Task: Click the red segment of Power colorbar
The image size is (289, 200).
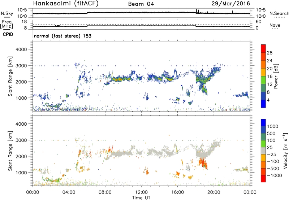Action: [x=263, y=49]
